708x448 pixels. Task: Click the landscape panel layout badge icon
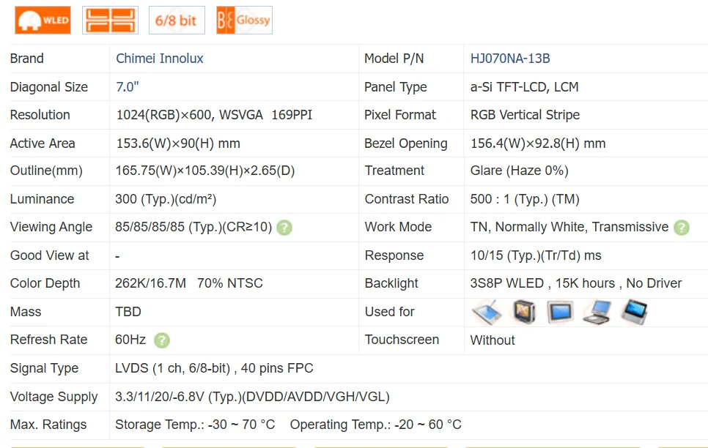(110, 20)
